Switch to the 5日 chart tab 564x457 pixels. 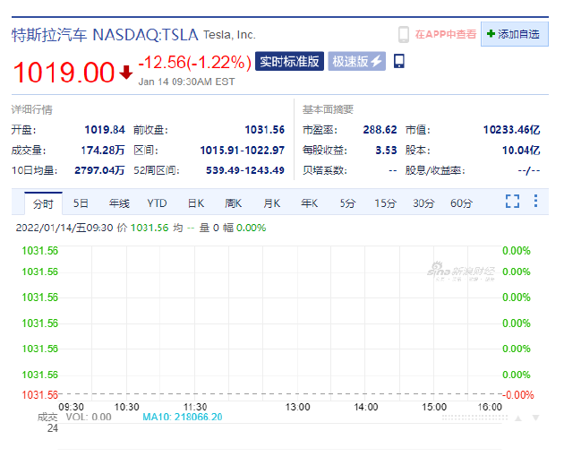click(81, 203)
